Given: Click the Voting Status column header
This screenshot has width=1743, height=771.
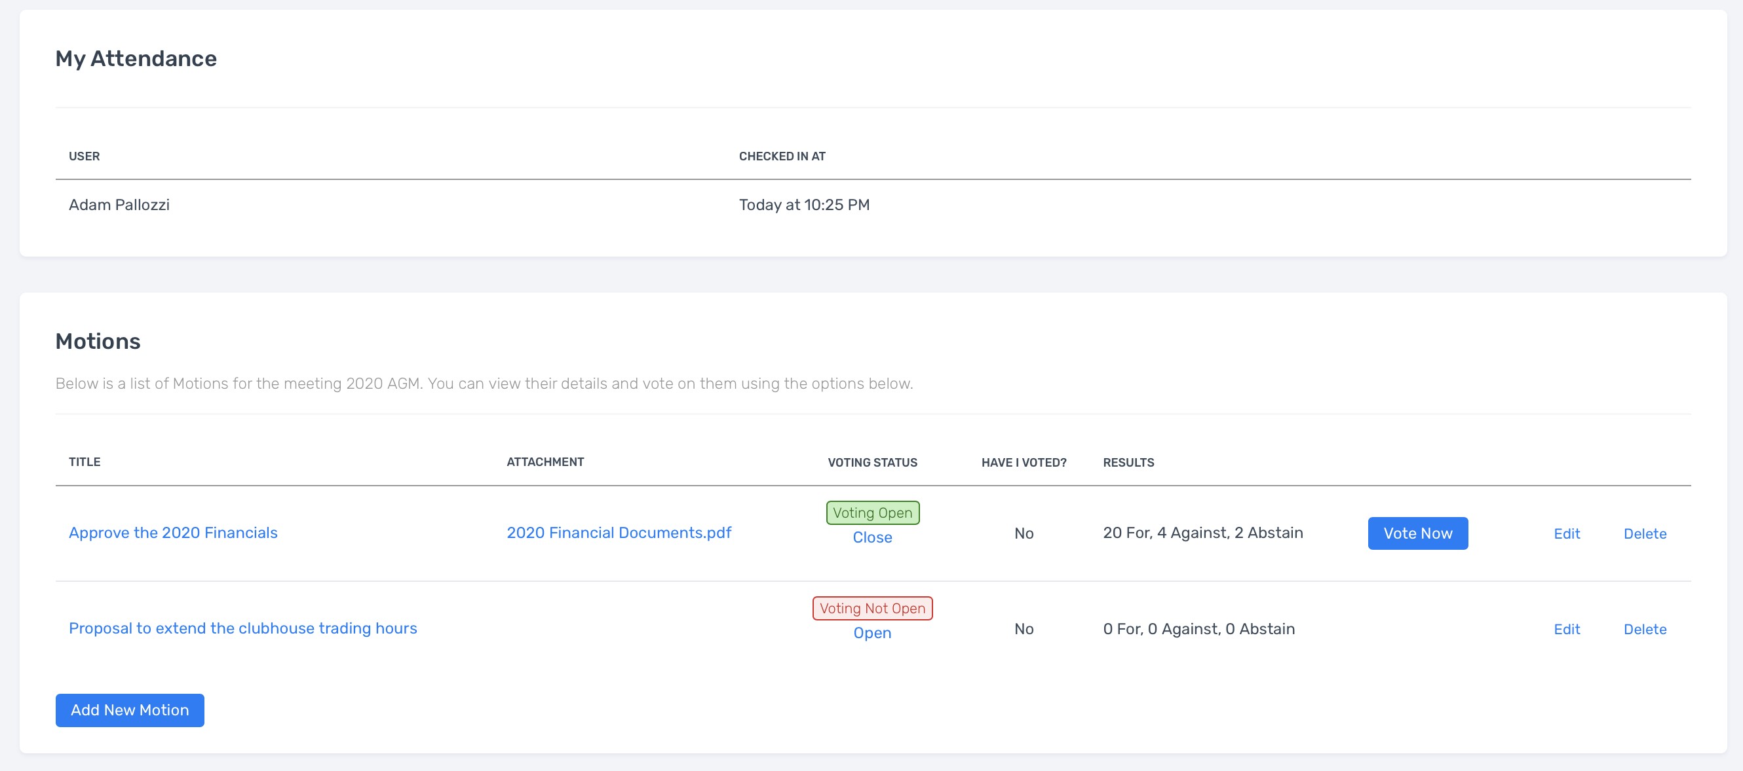Looking at the screenshot, I should (871, 463).
